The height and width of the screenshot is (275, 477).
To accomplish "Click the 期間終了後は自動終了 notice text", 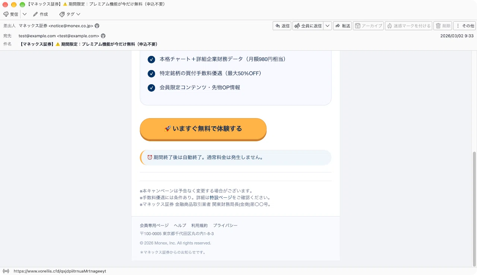I will click(x=205, y=157).
